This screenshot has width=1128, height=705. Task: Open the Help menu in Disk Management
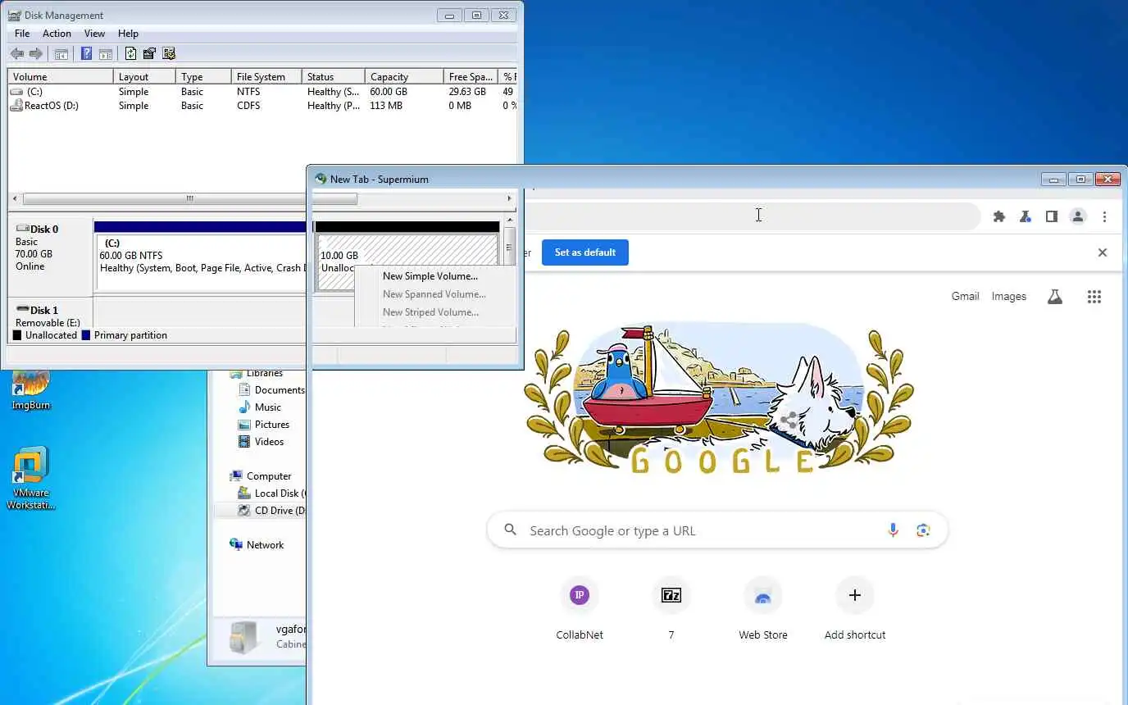[128, 34]
